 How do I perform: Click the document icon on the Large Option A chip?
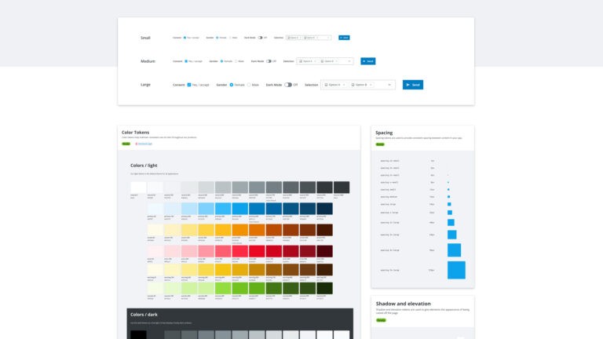pyautogui.click(x=327, y=85)
